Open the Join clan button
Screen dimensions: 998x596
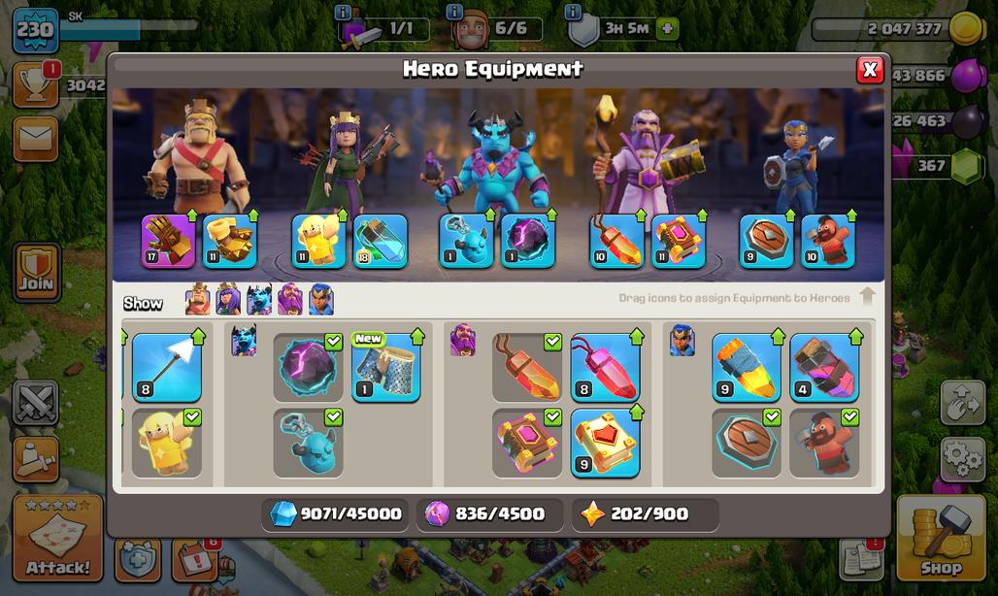[x=36, y=272]
